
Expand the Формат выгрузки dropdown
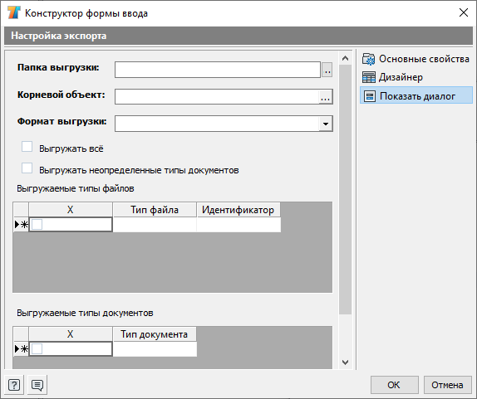coord(326,124)
